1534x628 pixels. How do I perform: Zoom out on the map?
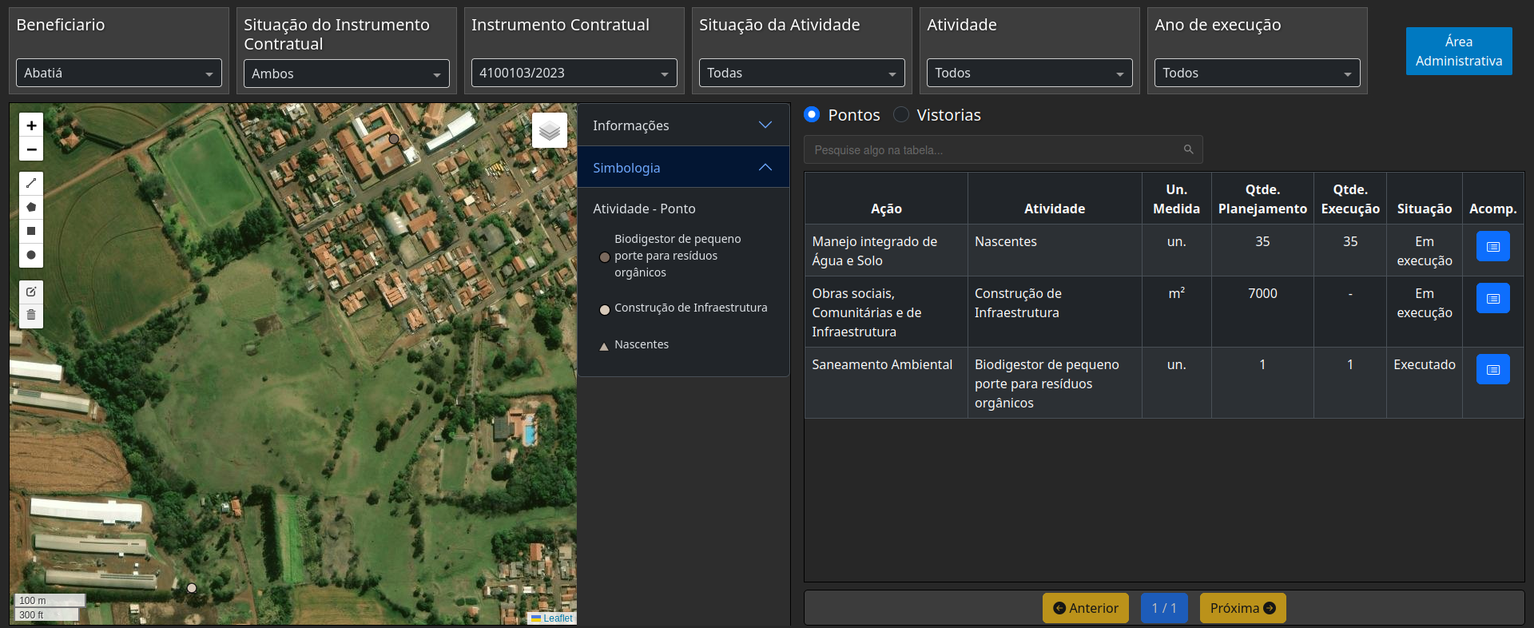[x=31, y=149]
